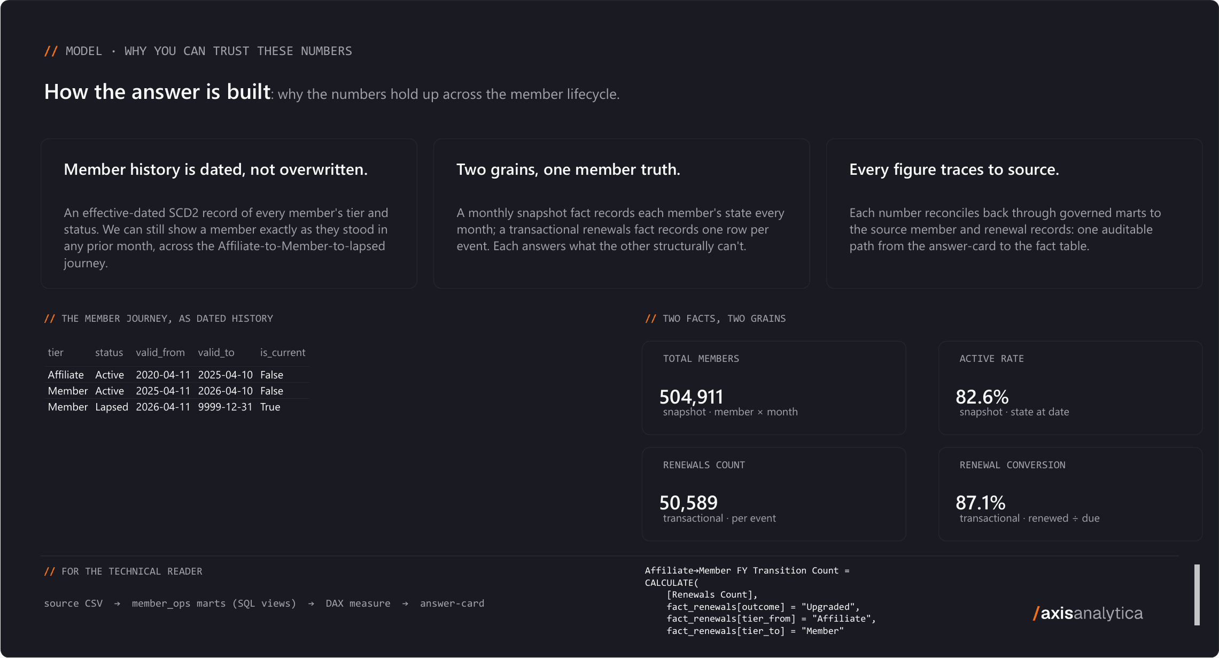Click the axisanalytica logo
1219x658 pixels.
click(1088, 613)
